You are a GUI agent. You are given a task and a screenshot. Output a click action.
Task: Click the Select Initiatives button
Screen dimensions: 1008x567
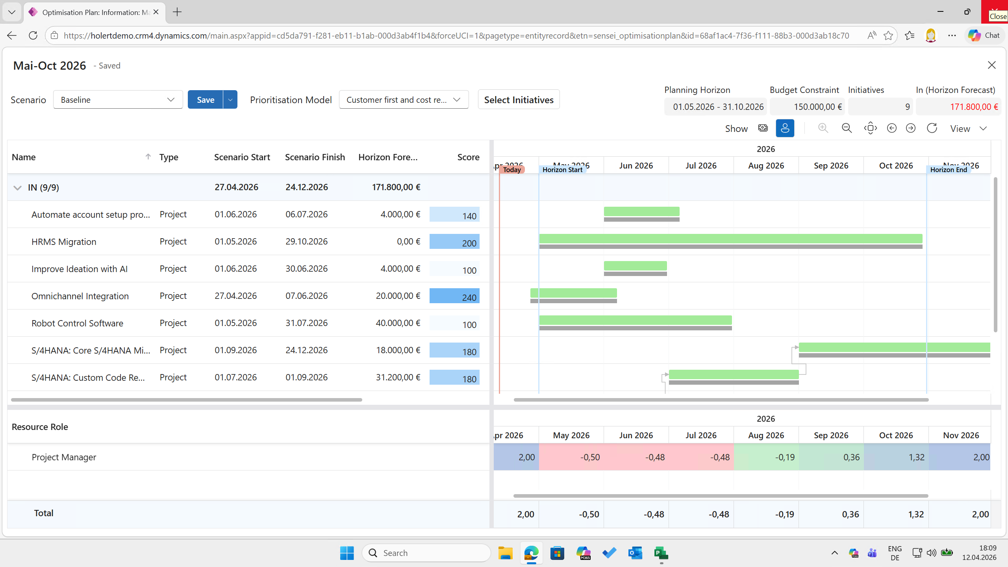pyautogui.click(x=519, y=100)
